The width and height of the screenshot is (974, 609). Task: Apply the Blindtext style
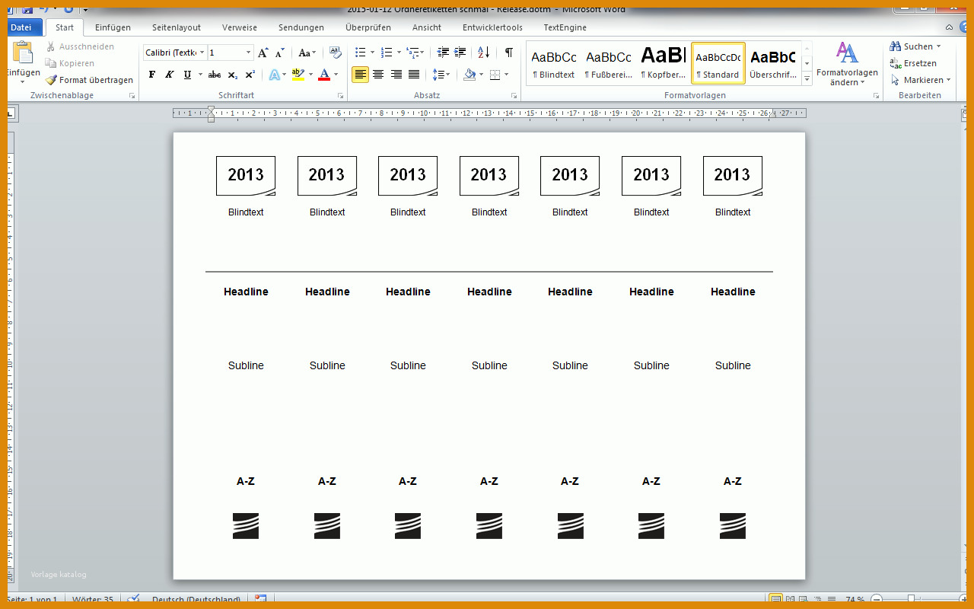point(554,63)
